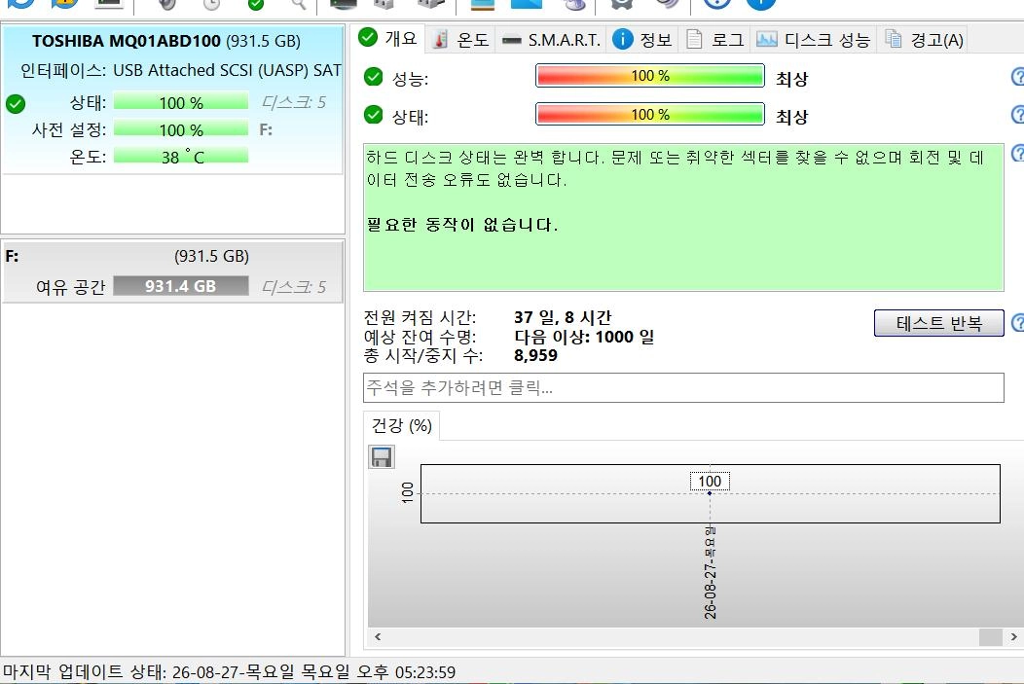This screenshot has width=1024, height=684.
Task: Click the 주석을 추가하려면 comment field
Action: pyautogui.click(x=683, y=387)
